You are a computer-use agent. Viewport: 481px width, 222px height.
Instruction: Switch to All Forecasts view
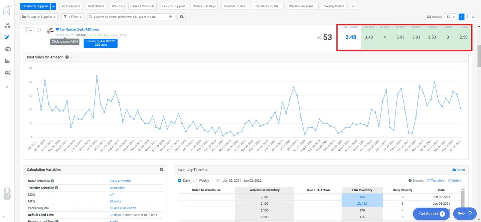pos(71,6)
